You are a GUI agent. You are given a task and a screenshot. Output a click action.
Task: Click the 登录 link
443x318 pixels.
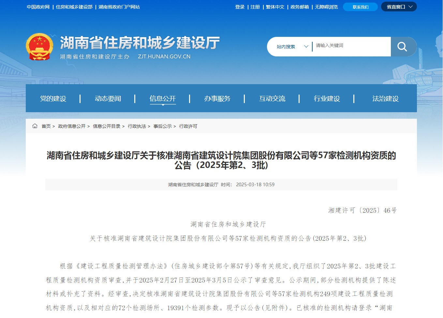(x=240, y=7)
